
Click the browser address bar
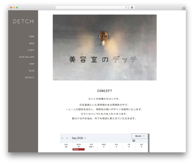[92, 7]
